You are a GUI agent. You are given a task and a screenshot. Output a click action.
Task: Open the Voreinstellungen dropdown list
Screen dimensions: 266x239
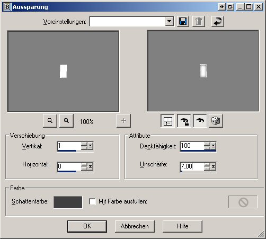point(169,22)
